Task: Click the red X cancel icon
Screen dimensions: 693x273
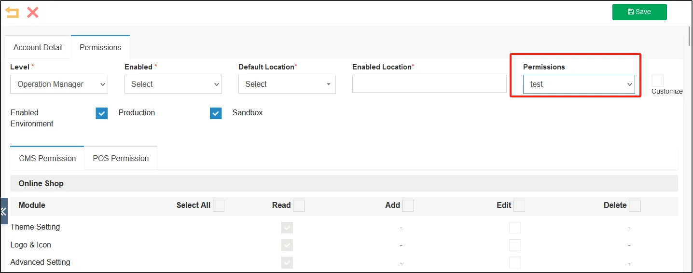Action: pos(33,13)
